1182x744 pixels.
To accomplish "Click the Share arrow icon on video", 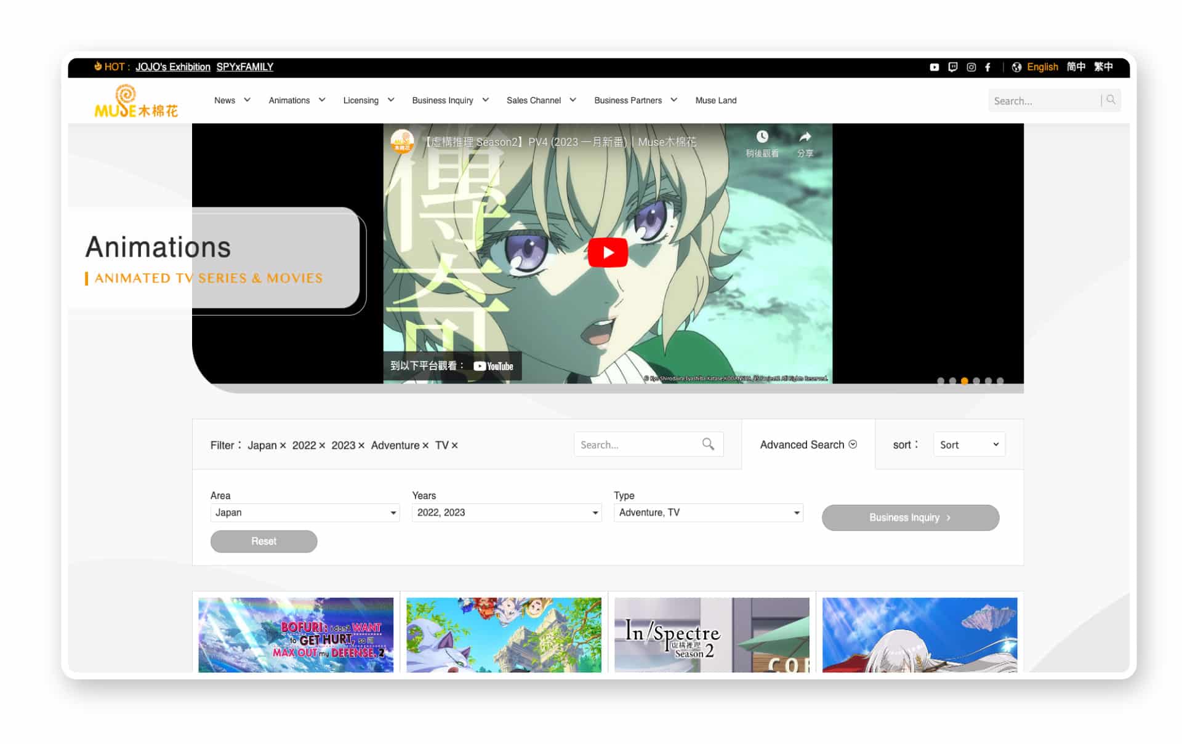I will point(805,137).
